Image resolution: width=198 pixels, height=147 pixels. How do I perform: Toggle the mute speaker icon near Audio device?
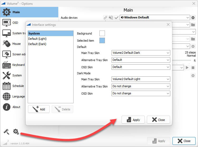[111, 18]
